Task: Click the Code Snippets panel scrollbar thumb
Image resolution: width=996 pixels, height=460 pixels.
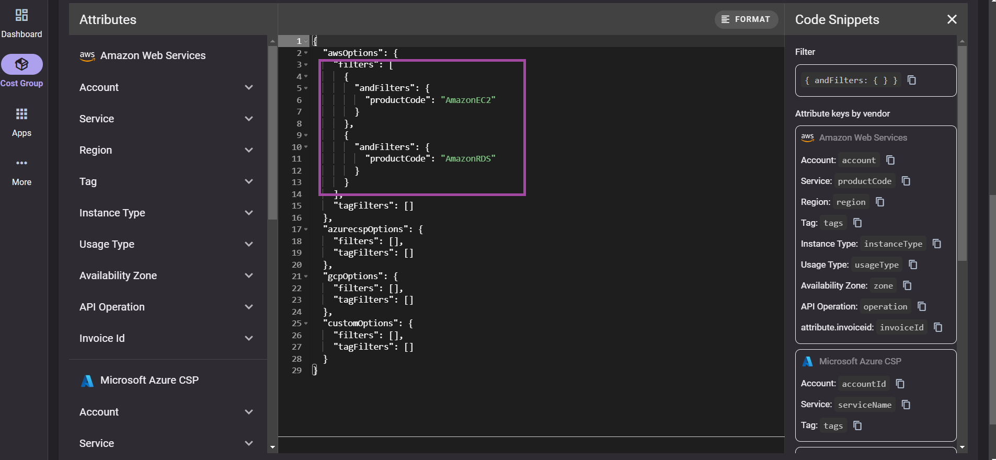Action: (962, 153)
